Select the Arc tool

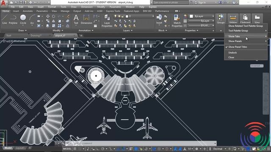32,19
